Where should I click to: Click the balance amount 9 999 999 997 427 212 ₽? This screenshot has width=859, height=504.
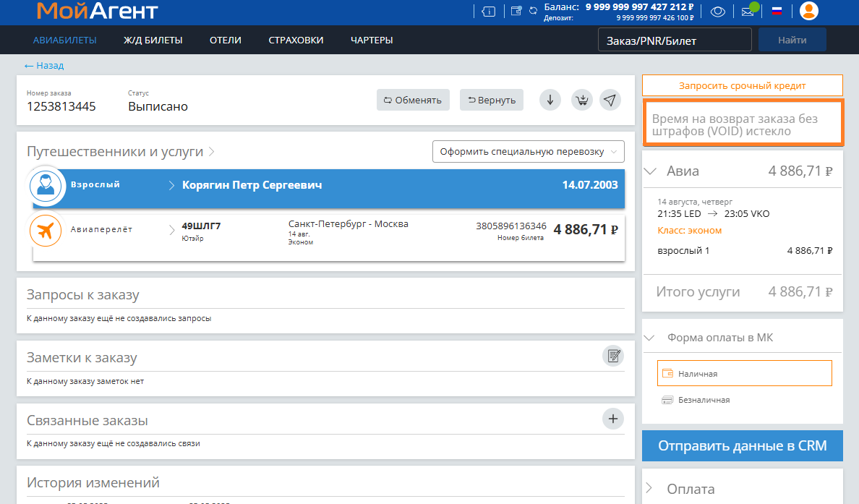tap(639, 7)
